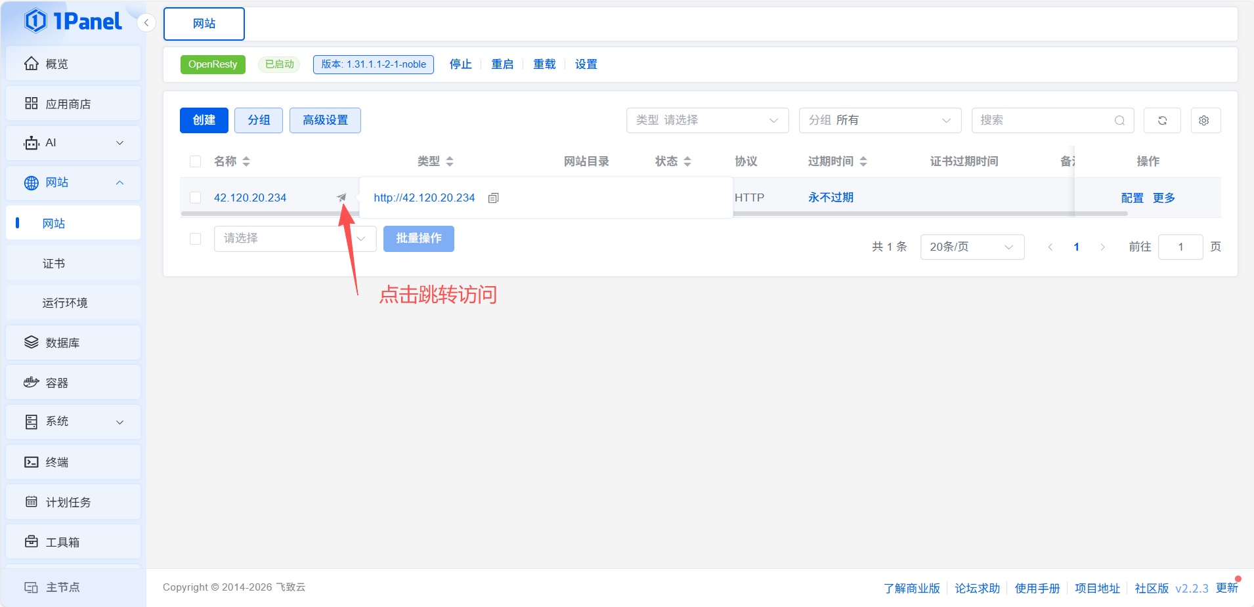Expand the AI menu chevron

(119, 143)
